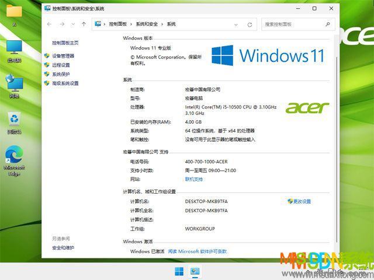Click Windows 11 专业版 text
374x280 pixels.
(x=151, y=48)
